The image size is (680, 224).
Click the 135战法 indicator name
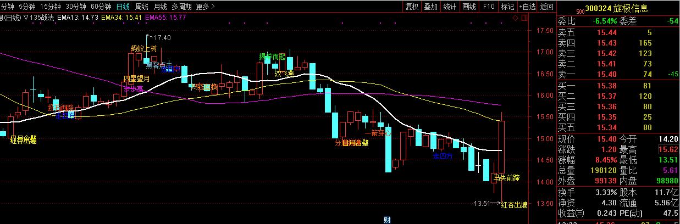pyautogui.click(x=42, y=18)
